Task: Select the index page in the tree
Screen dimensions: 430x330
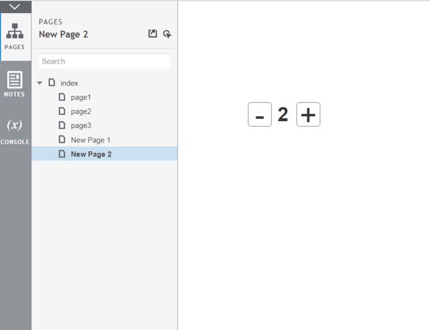Action: coord(69,83)
